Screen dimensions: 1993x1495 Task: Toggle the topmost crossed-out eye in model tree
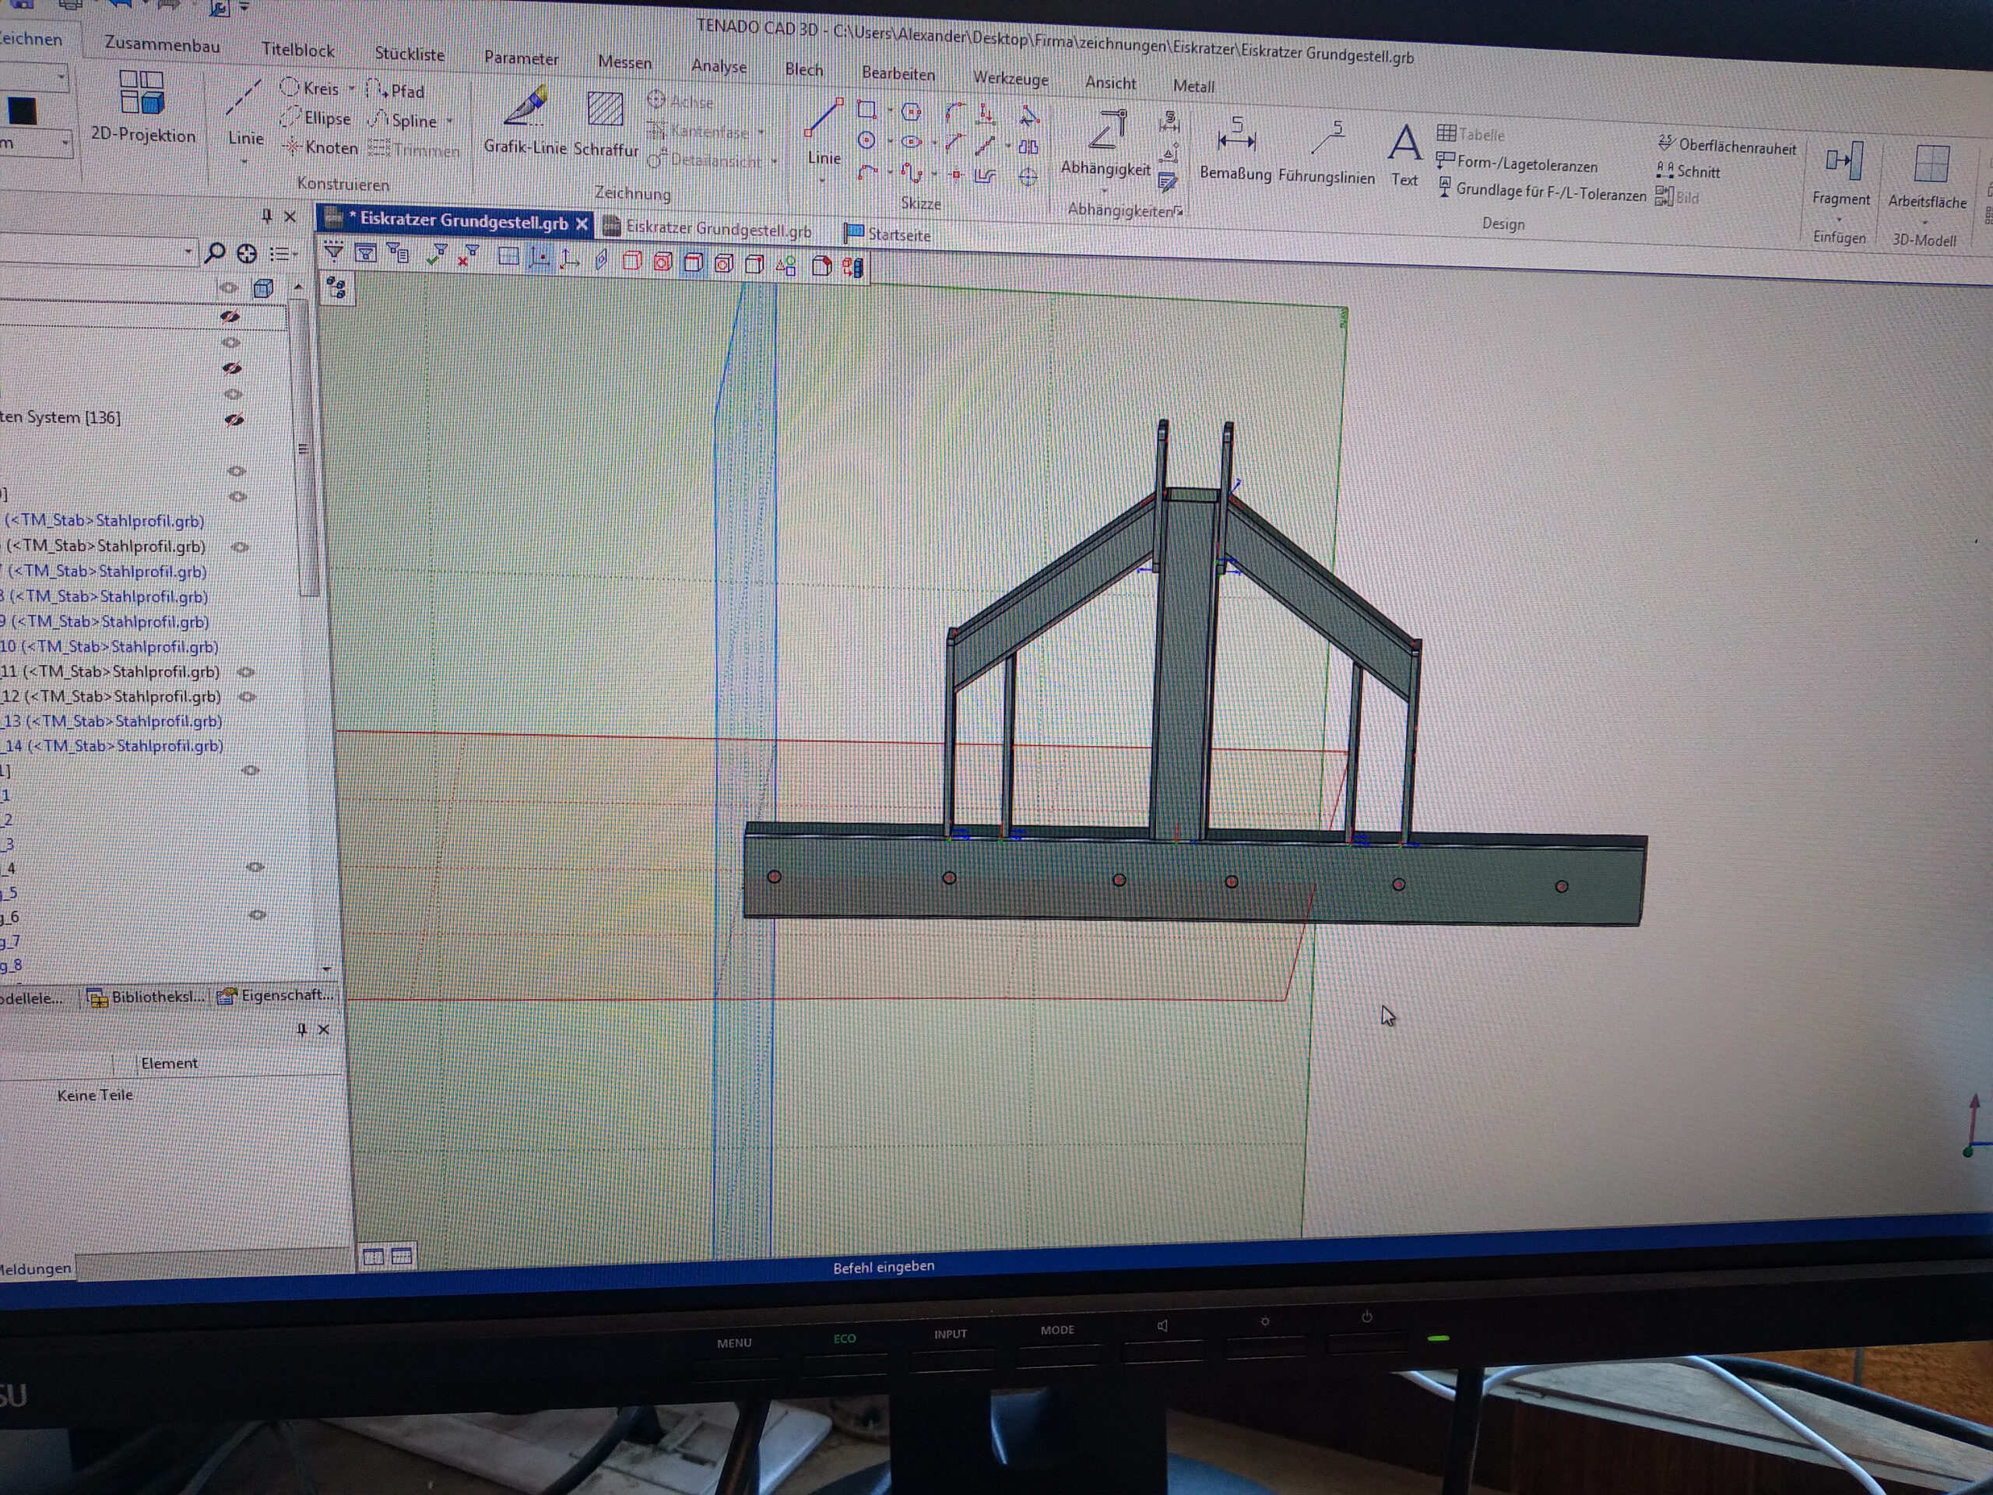[230, 316]
